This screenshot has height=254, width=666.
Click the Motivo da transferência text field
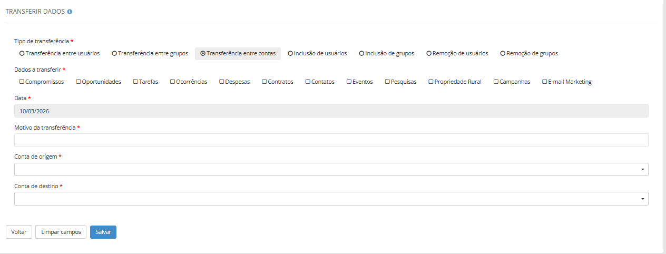(331, 140)
